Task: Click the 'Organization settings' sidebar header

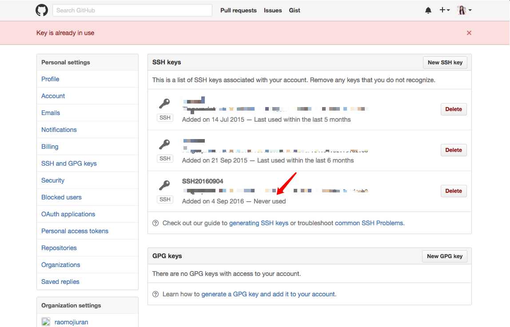Action: click(71, 306)
